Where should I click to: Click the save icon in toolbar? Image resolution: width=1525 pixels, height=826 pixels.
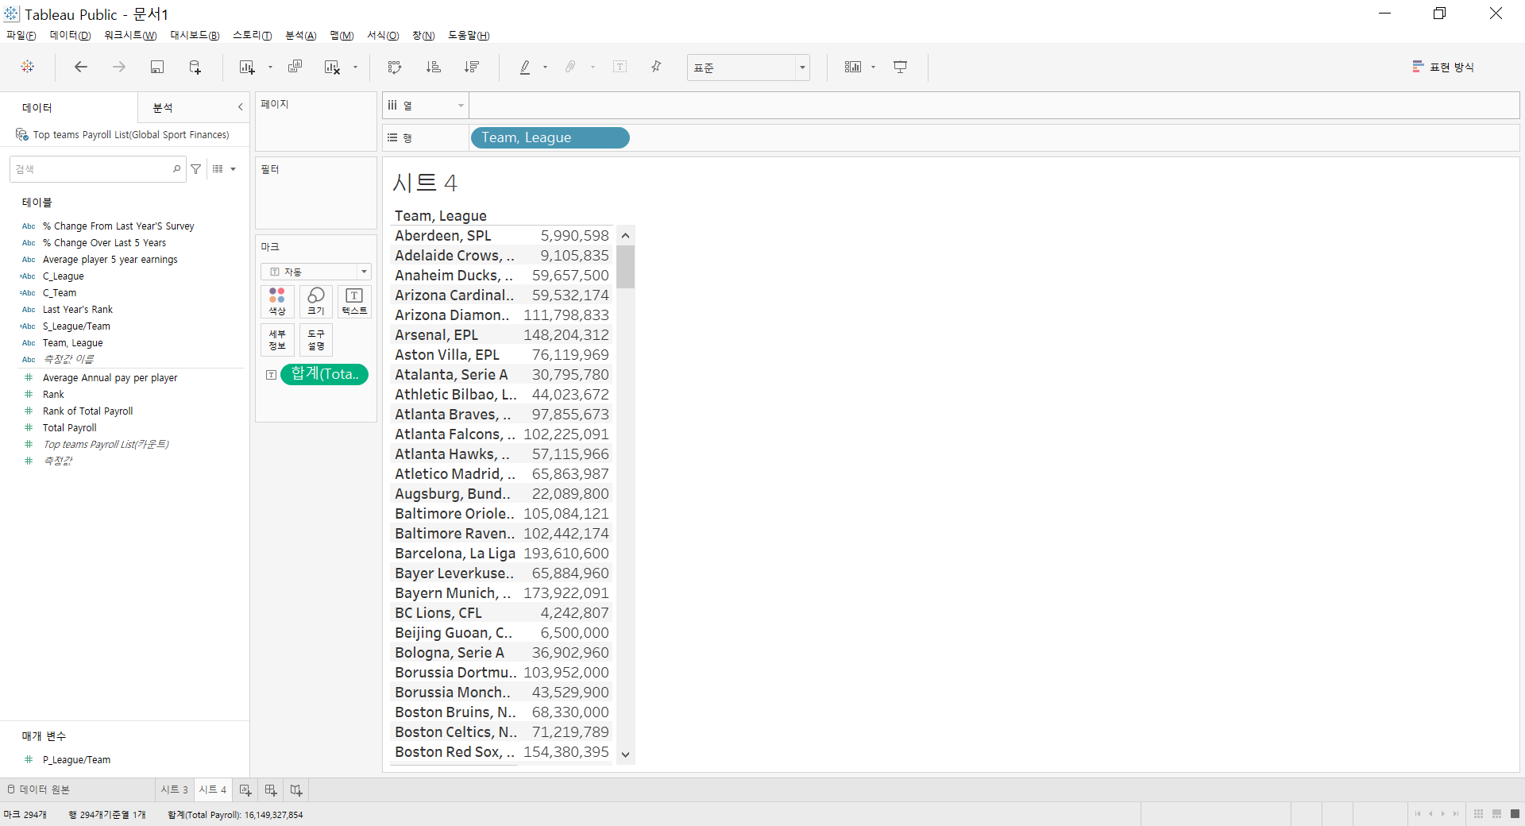click(157, 67)
